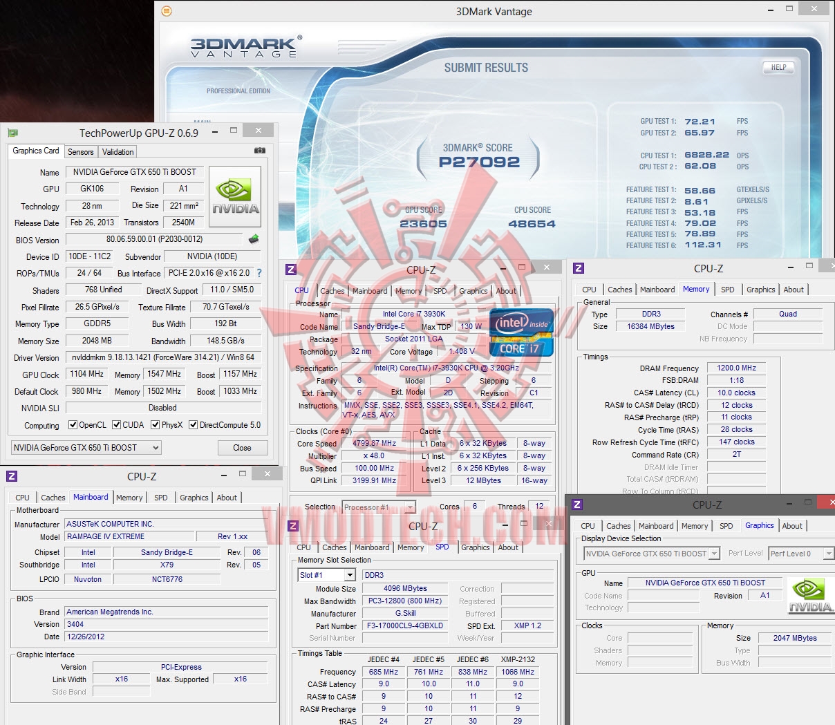The height and width of the screenshot is (725, 835).
Task: Click the BIOS date 12/26/2012
Action: (x=167, y=637)
